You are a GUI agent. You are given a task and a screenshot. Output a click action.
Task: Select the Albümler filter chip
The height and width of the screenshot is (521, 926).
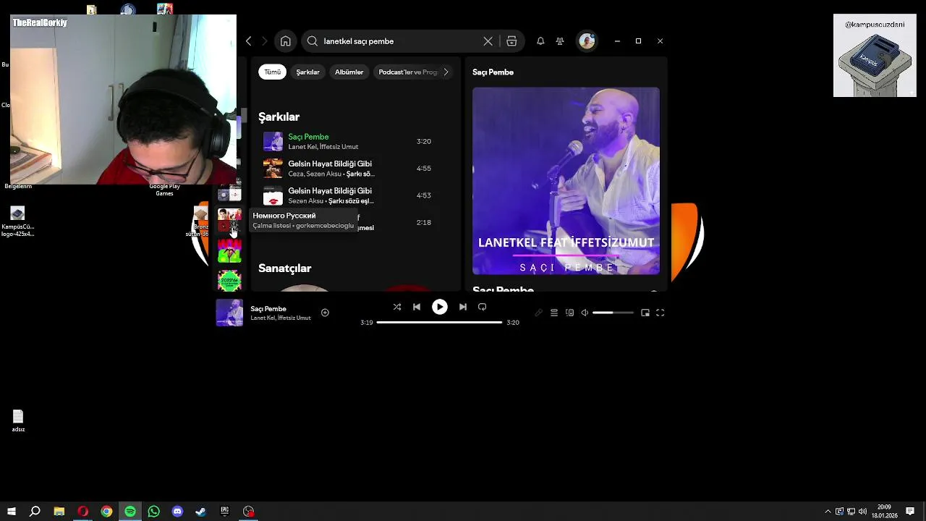[x=349, y=72]
